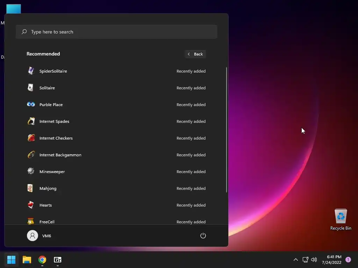Click Recently added next to Solitaire
Screen dimensions: 358x268
pyautogui.click(x=191, y=88)
